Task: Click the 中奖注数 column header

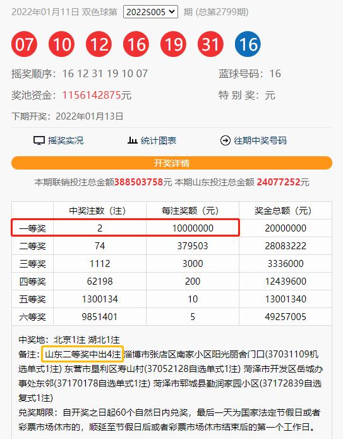Action: point(100,211)
